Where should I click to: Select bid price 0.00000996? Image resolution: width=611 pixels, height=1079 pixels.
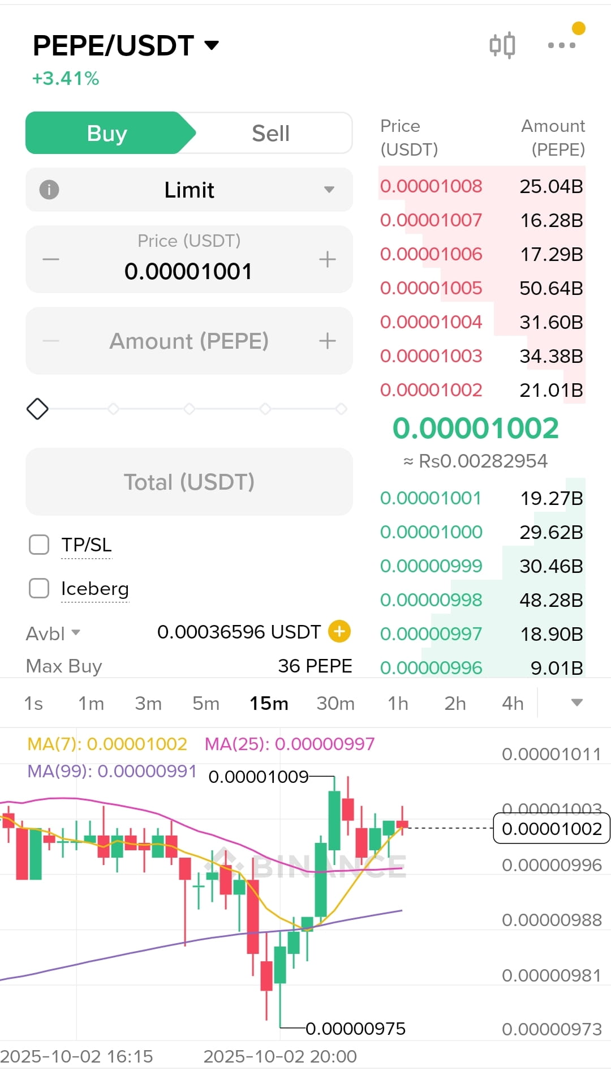click(431, 667)
